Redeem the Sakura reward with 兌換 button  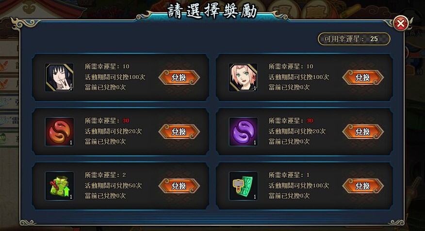363,77
